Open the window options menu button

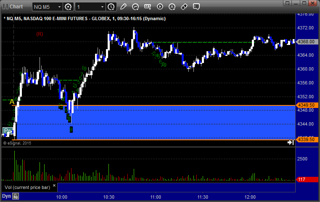coord(288,3)
